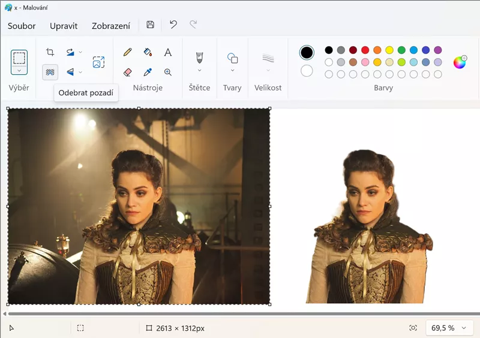Save the file with the diskette icon
Image resolution: width=480 pixels, height=338 pixels.
(150, 25)
